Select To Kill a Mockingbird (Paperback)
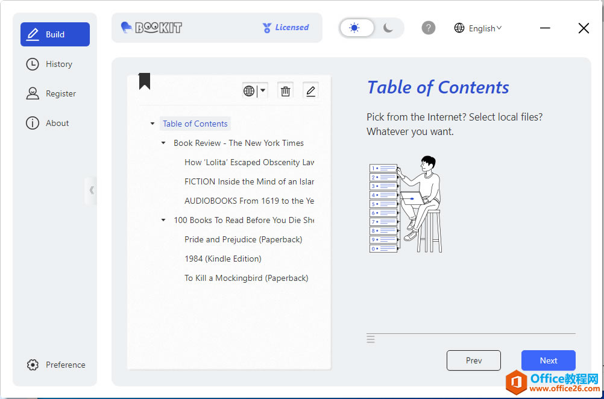The height and width of the screenshot is (399, 604). [246, 278]
